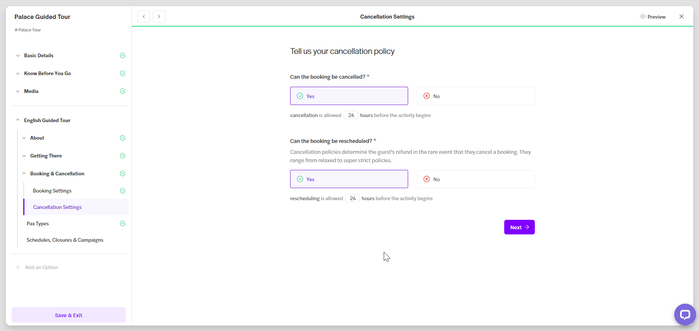Image resolution: width=699 pixels, height=331 pixels.
Task: Open Schedules, Closures & Campaigns
Action: click(x=65, y=240)
